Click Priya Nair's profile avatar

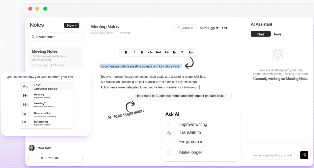click(x=32, y=148)
